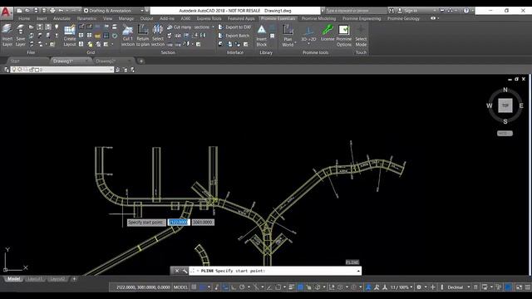532x299 pixels.
Task: Open the Promine Geology ribbon tab
Action: [x=403, y=18]
